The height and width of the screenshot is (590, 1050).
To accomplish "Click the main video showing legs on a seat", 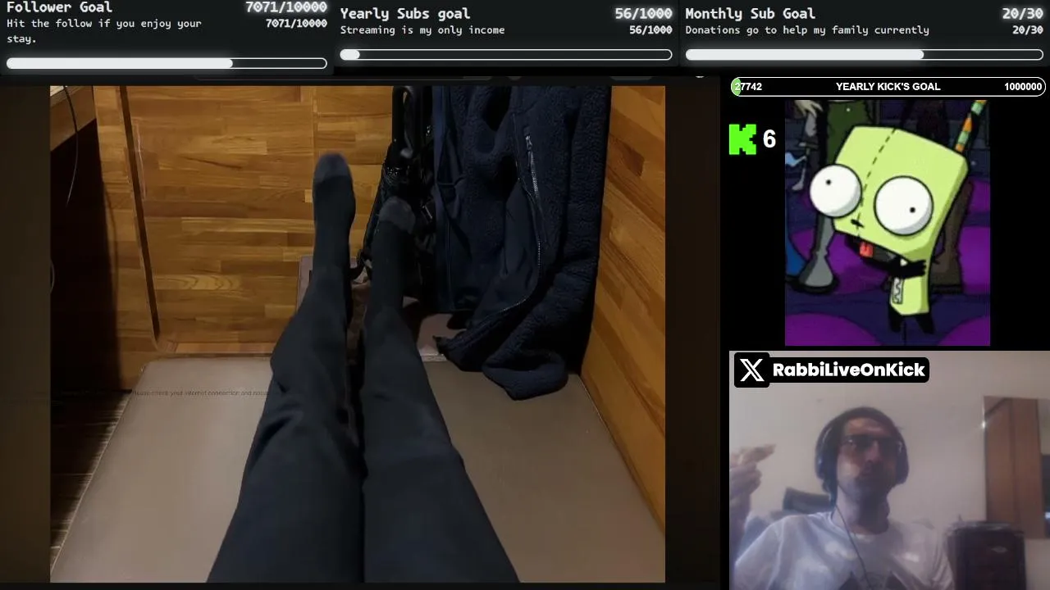I will (358, 334).
